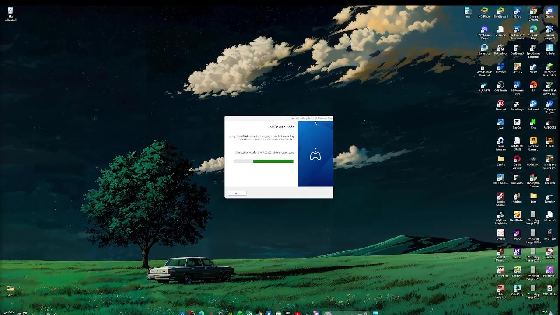This screenshot has height=315, width=560.
Task: Launch PlayStation Accessories shortcut
Action: click(517, 33)
